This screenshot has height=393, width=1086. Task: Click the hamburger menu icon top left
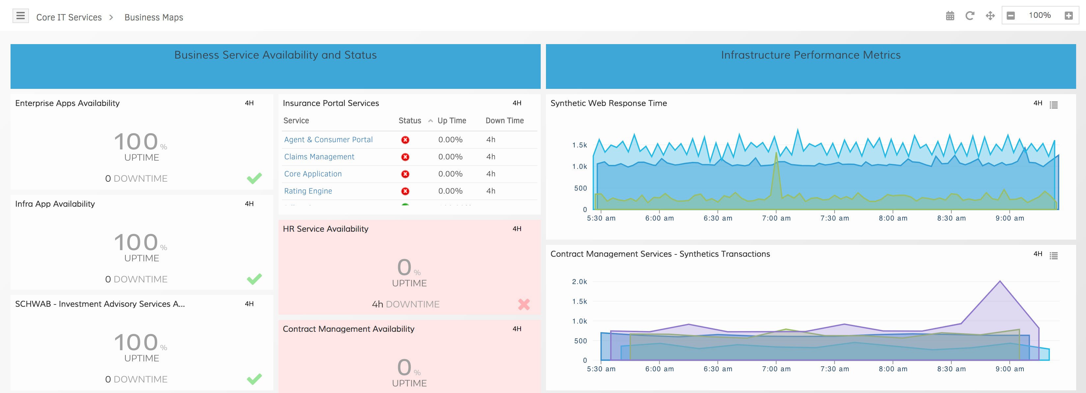[20, 15]
